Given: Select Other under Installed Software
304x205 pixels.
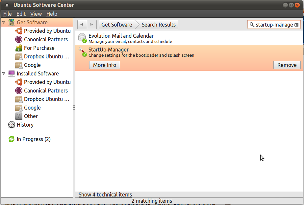Looking at the screenshot, I should click(31, 116).
